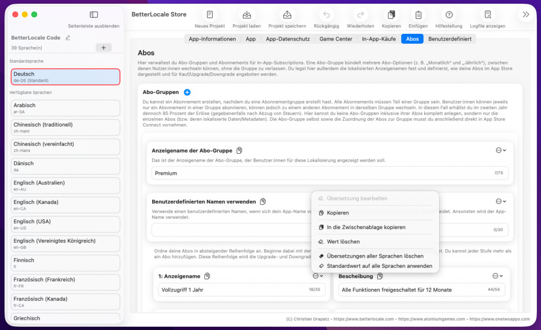Open Hilfestellung from the toolbar
Viewport: 541px width, 330px height.
point(449,15)
